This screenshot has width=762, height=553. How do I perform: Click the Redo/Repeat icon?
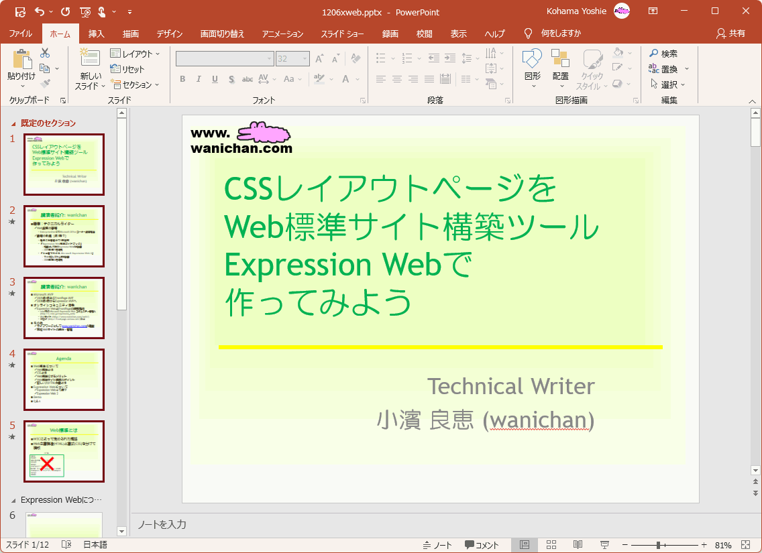[x=65, y=11]
